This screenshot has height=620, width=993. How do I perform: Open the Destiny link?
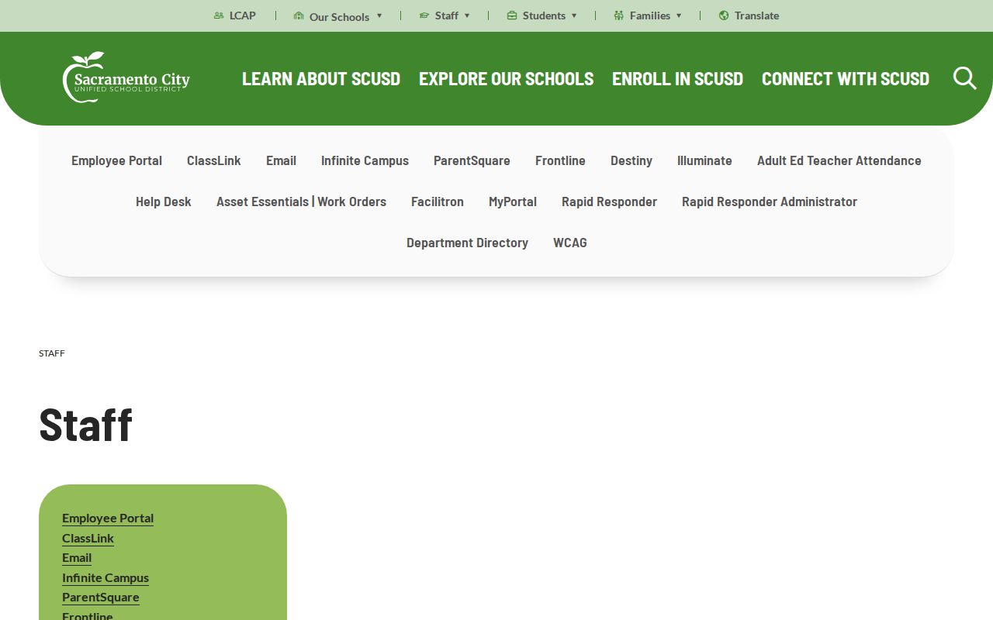coord(631,160)
